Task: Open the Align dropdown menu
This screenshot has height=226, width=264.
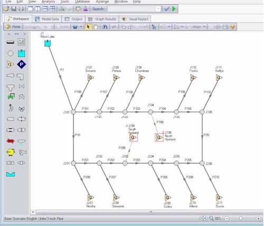Action: [199, 27]
